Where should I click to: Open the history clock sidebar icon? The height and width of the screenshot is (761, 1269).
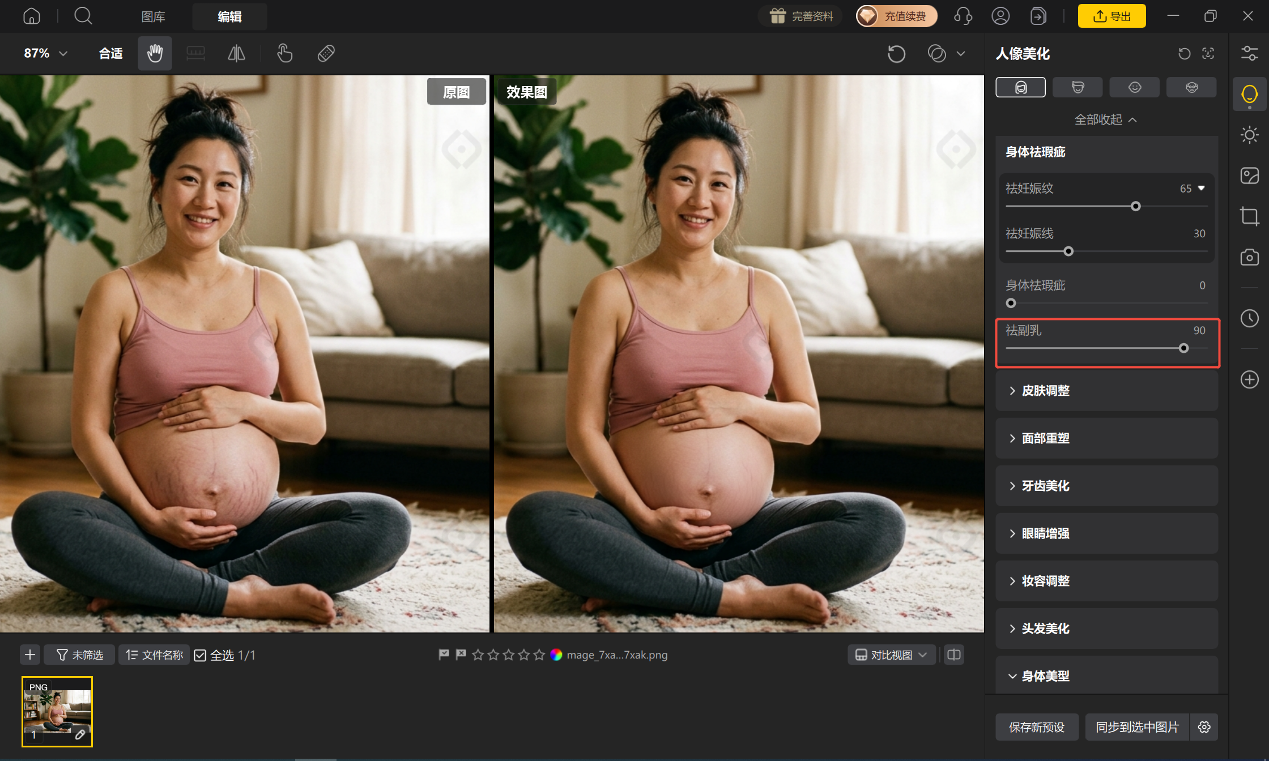click(x=1249, y=318)
